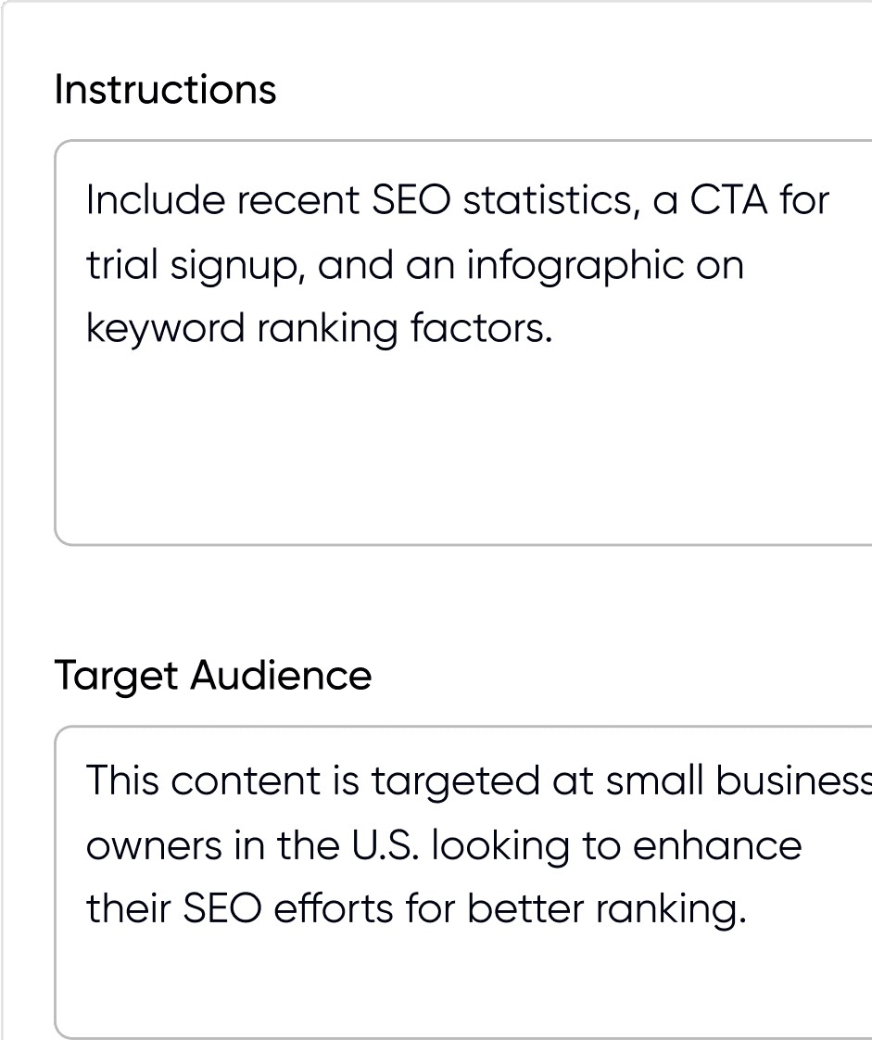Click the Target Audience label
Screen dimensions: 872x1040
pyautogui.click(x=212, y=676)
